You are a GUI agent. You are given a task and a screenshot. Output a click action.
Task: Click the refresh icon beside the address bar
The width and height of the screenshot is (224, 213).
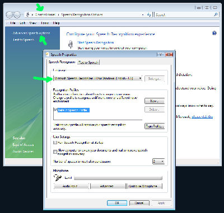(149, 15)
